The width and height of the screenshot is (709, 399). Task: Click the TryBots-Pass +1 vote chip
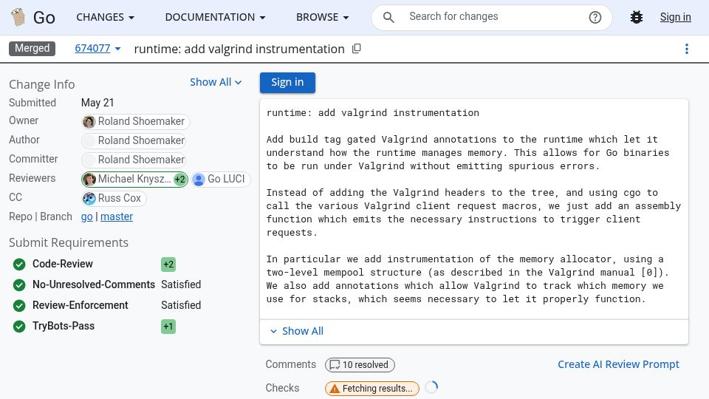click(168, 326)
